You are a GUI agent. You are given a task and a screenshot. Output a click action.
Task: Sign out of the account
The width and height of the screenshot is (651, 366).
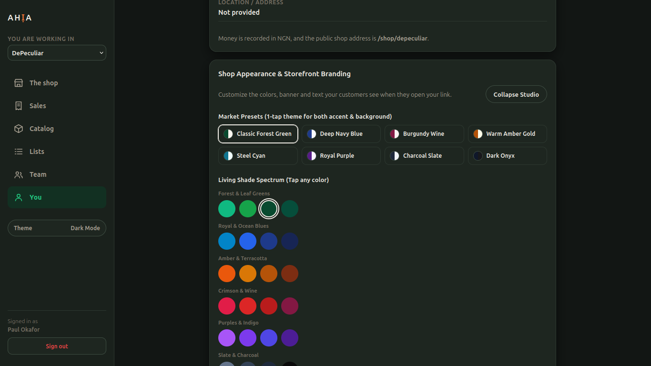(57, 346)
